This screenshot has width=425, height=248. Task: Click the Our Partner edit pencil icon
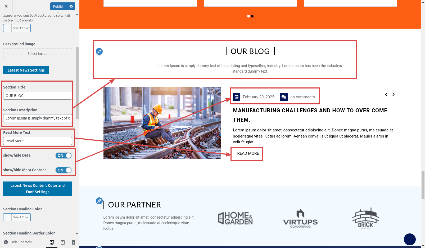point(99,201)
